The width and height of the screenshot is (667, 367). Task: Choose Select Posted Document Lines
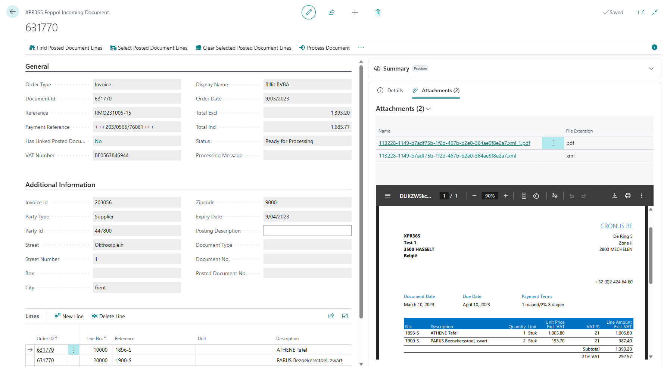[149, 48]
